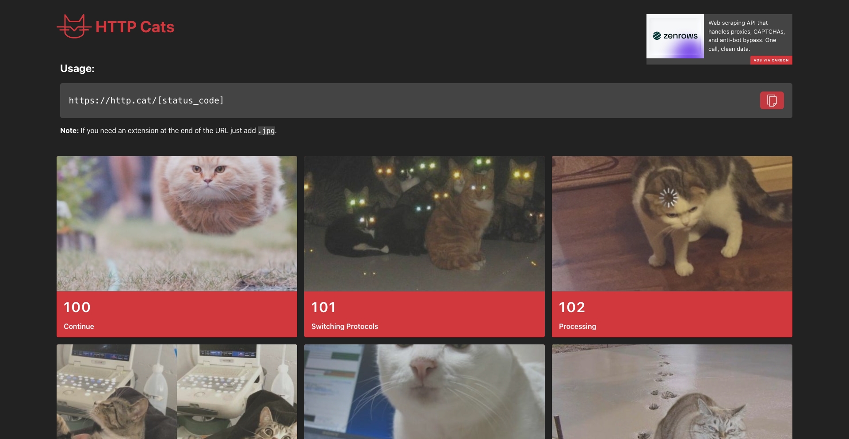Open the loading-spinner cat image for 102
Image resolution: width=849 pixels, height=439 pixels.
pyautogui.click(x=672, y=223)
